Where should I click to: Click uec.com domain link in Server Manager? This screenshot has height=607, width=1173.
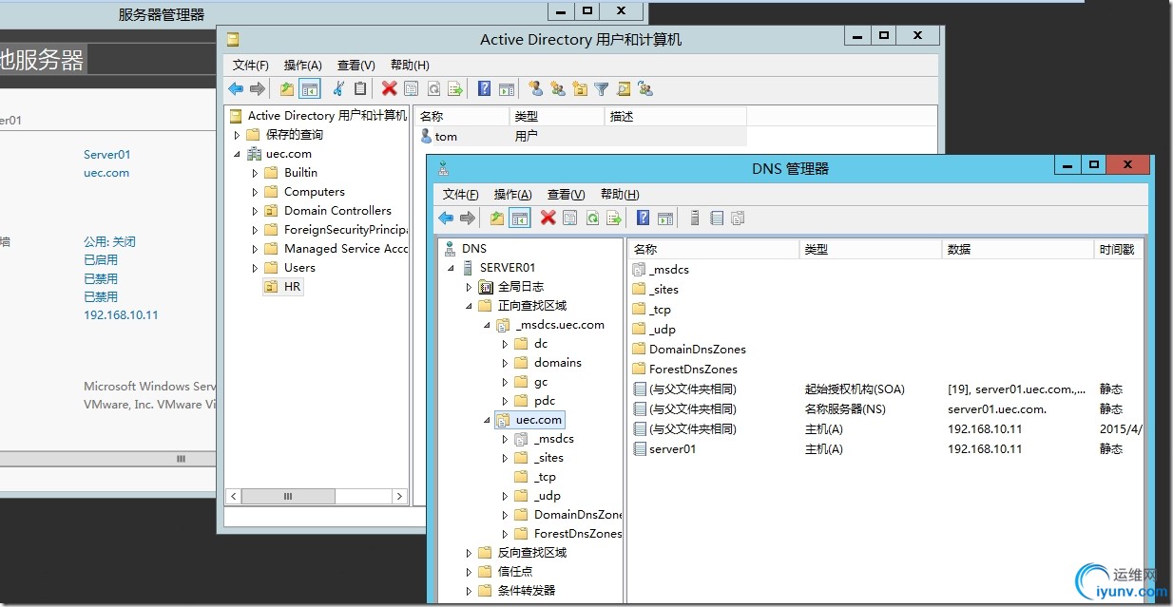click(106, 173)
